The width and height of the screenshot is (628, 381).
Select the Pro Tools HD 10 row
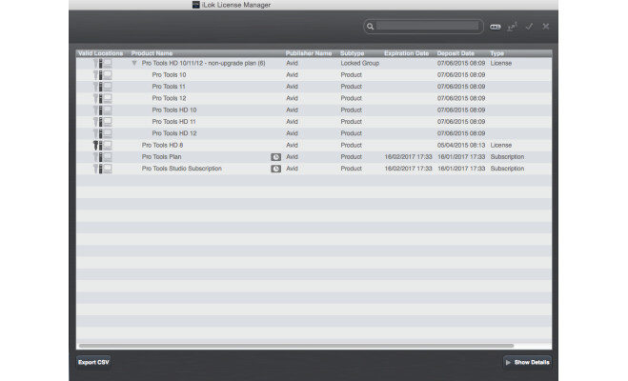(x=314, y=110)
